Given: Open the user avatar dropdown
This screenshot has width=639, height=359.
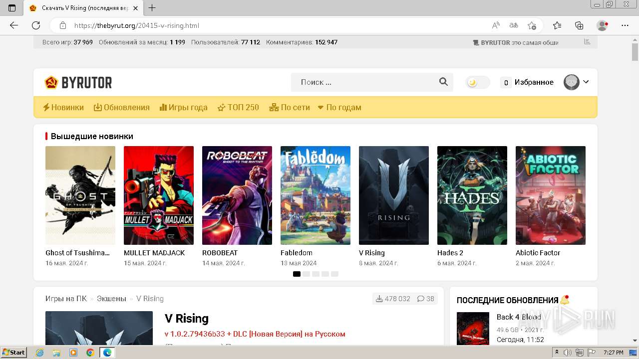Looking at the screenshot, I should point(577,82).
